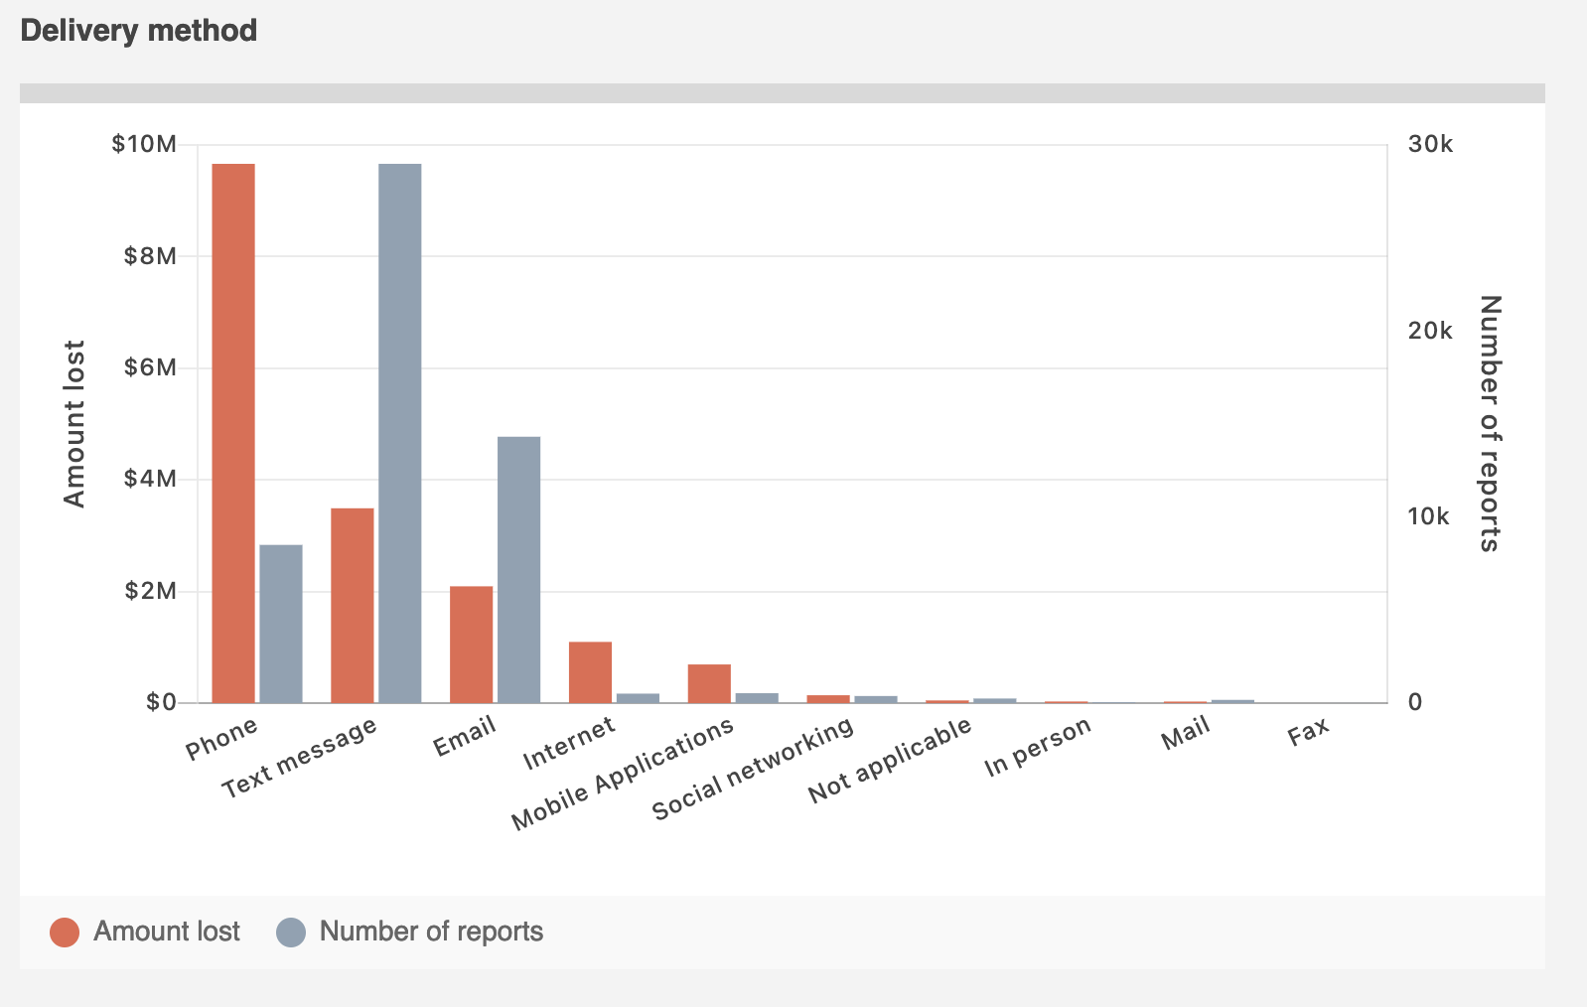Click the Social networking amount lost bar

(828, 699)
